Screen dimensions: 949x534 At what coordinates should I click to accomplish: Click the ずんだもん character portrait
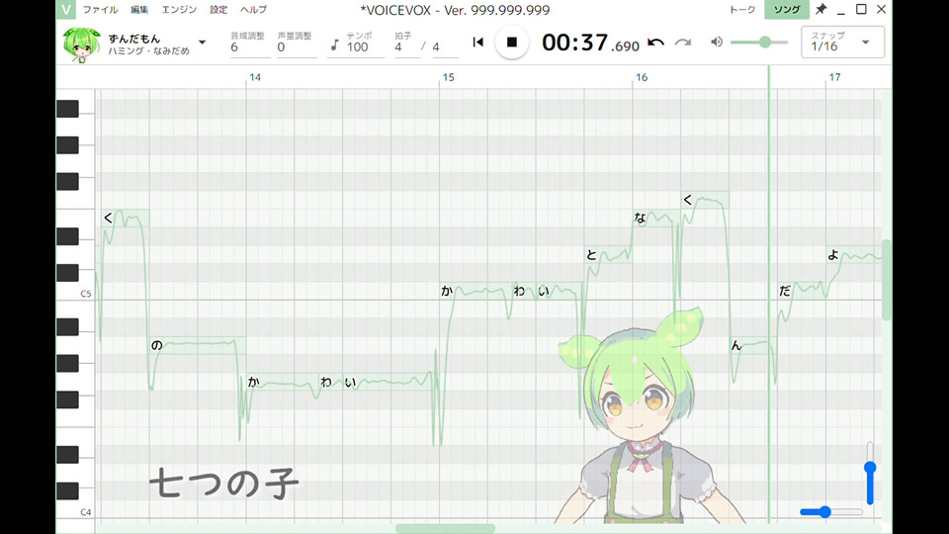click(81, 44)
